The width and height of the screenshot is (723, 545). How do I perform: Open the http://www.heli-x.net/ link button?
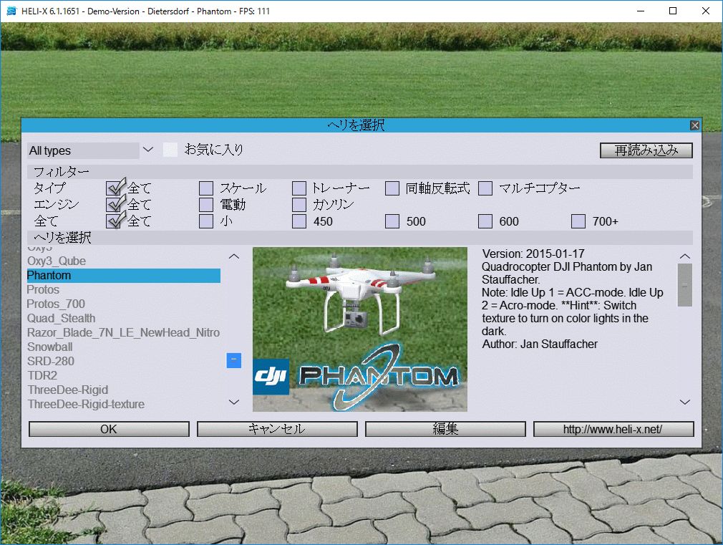pos(613,429)
